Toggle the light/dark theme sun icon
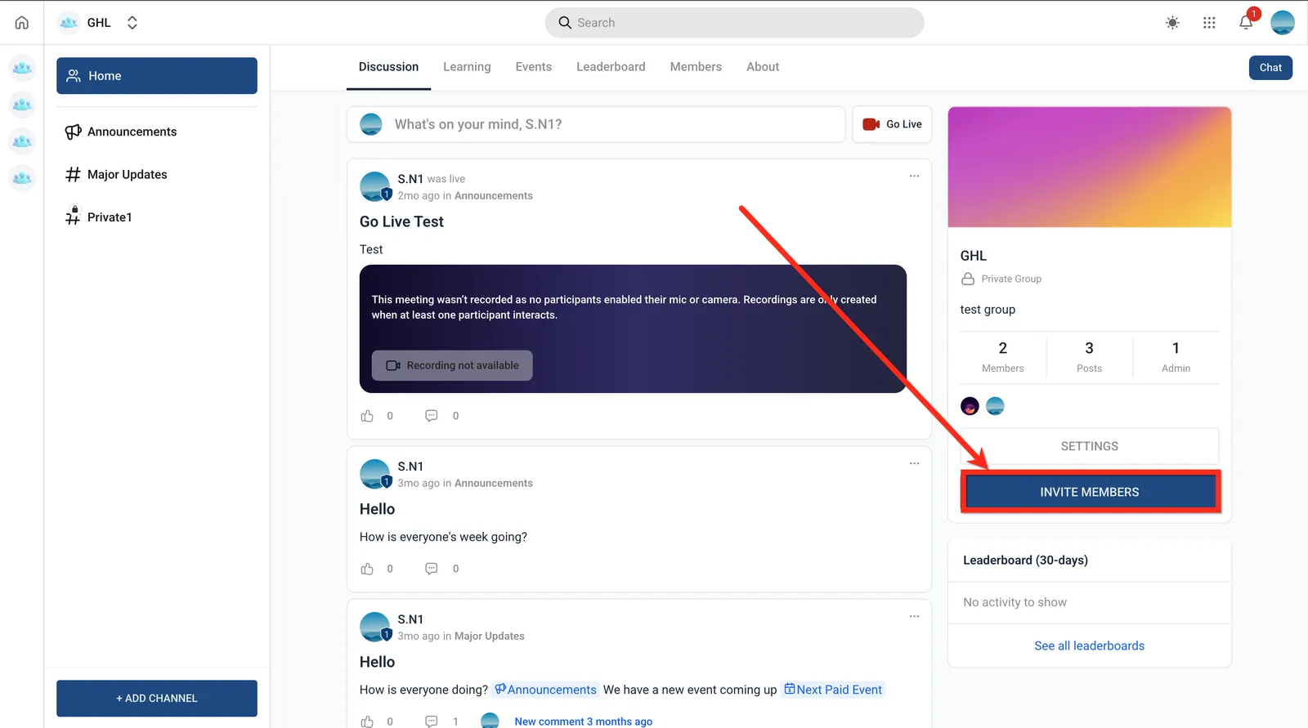1308x728 pixels. coord(1172,23)
